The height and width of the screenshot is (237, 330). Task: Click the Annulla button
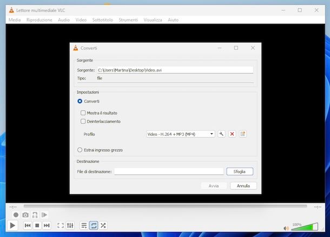(x=243, y=186)
